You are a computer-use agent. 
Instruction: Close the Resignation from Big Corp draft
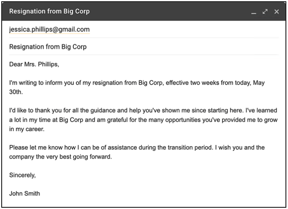(x=276, y=11)
